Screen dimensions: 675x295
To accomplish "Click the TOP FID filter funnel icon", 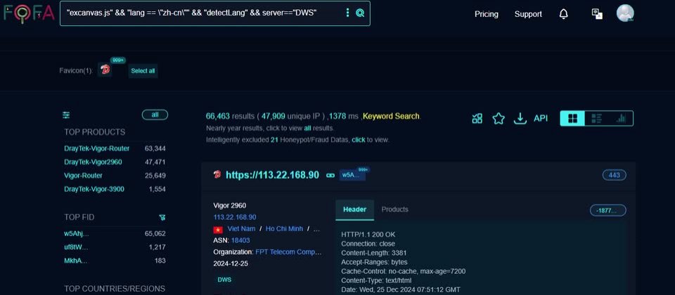I will (x=162, y=218).
